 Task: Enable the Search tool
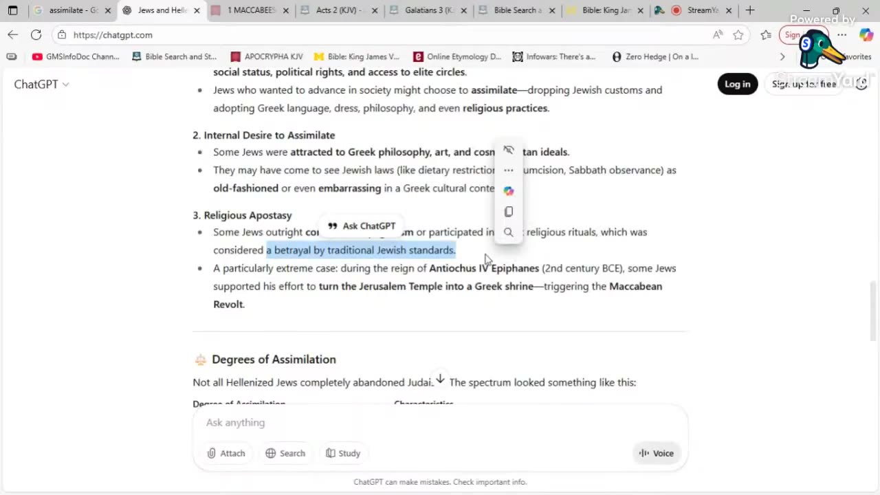285,453
